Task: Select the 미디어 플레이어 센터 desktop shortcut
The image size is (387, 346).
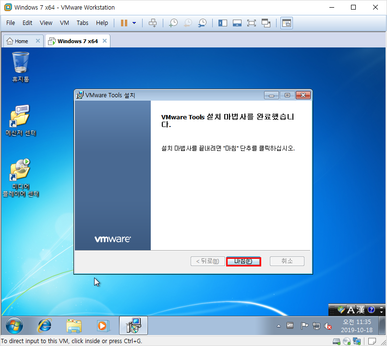Action: point(21,178)
